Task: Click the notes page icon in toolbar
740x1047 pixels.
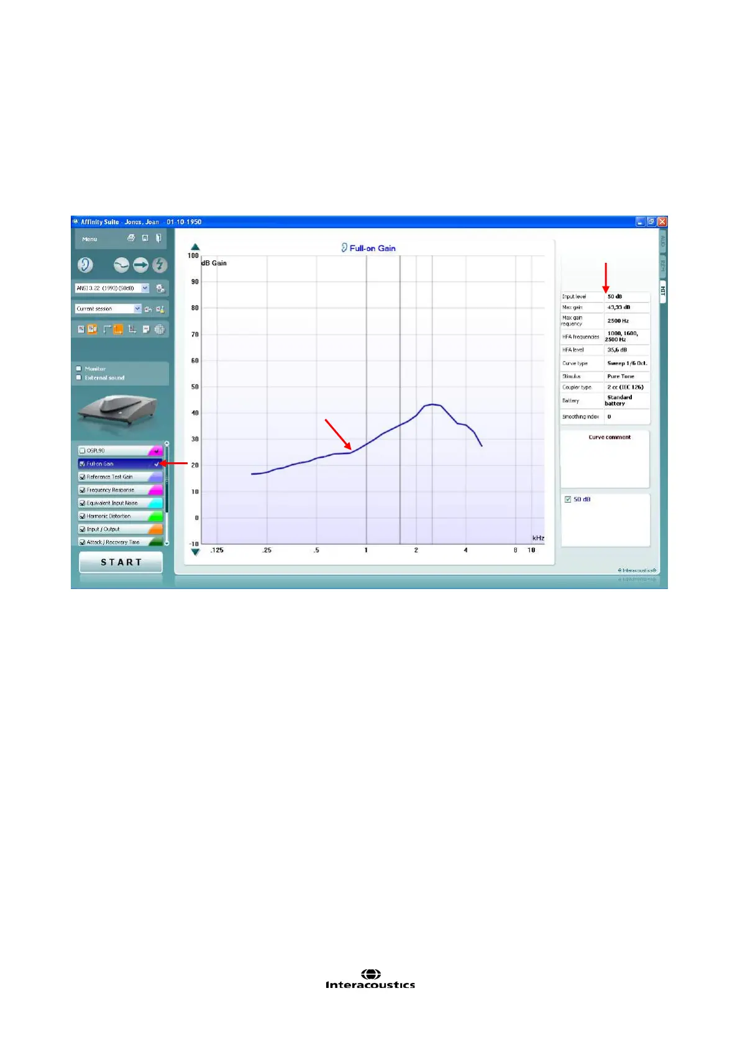Action: tap(146, 329)
